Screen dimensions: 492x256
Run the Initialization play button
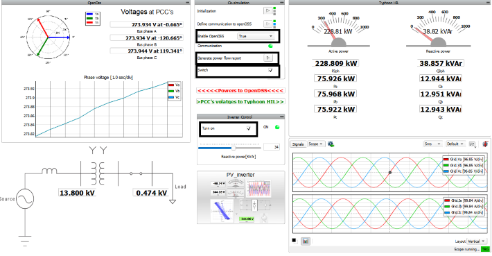pos(267,11)
